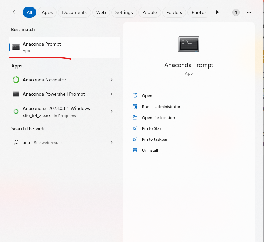Click the Pin to taskbar pin icon
The width and height of the screenshot is (264, 242).
135,139
